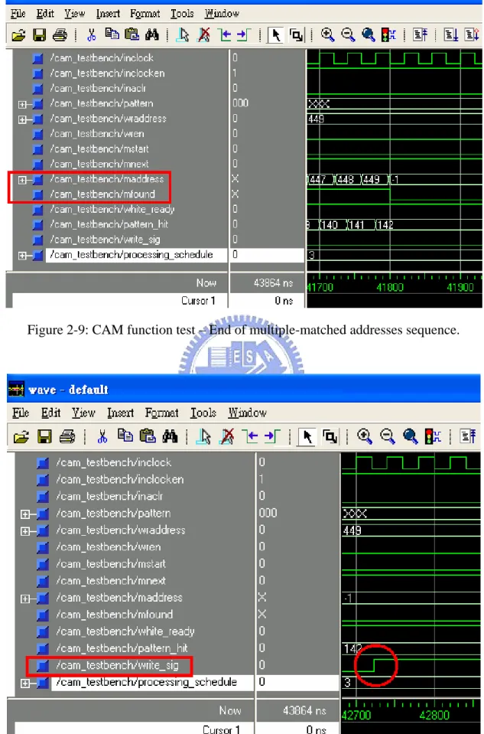Select mnext signal in wave - default window
Viewport: 484px width, 734px height.
(111, 580)
